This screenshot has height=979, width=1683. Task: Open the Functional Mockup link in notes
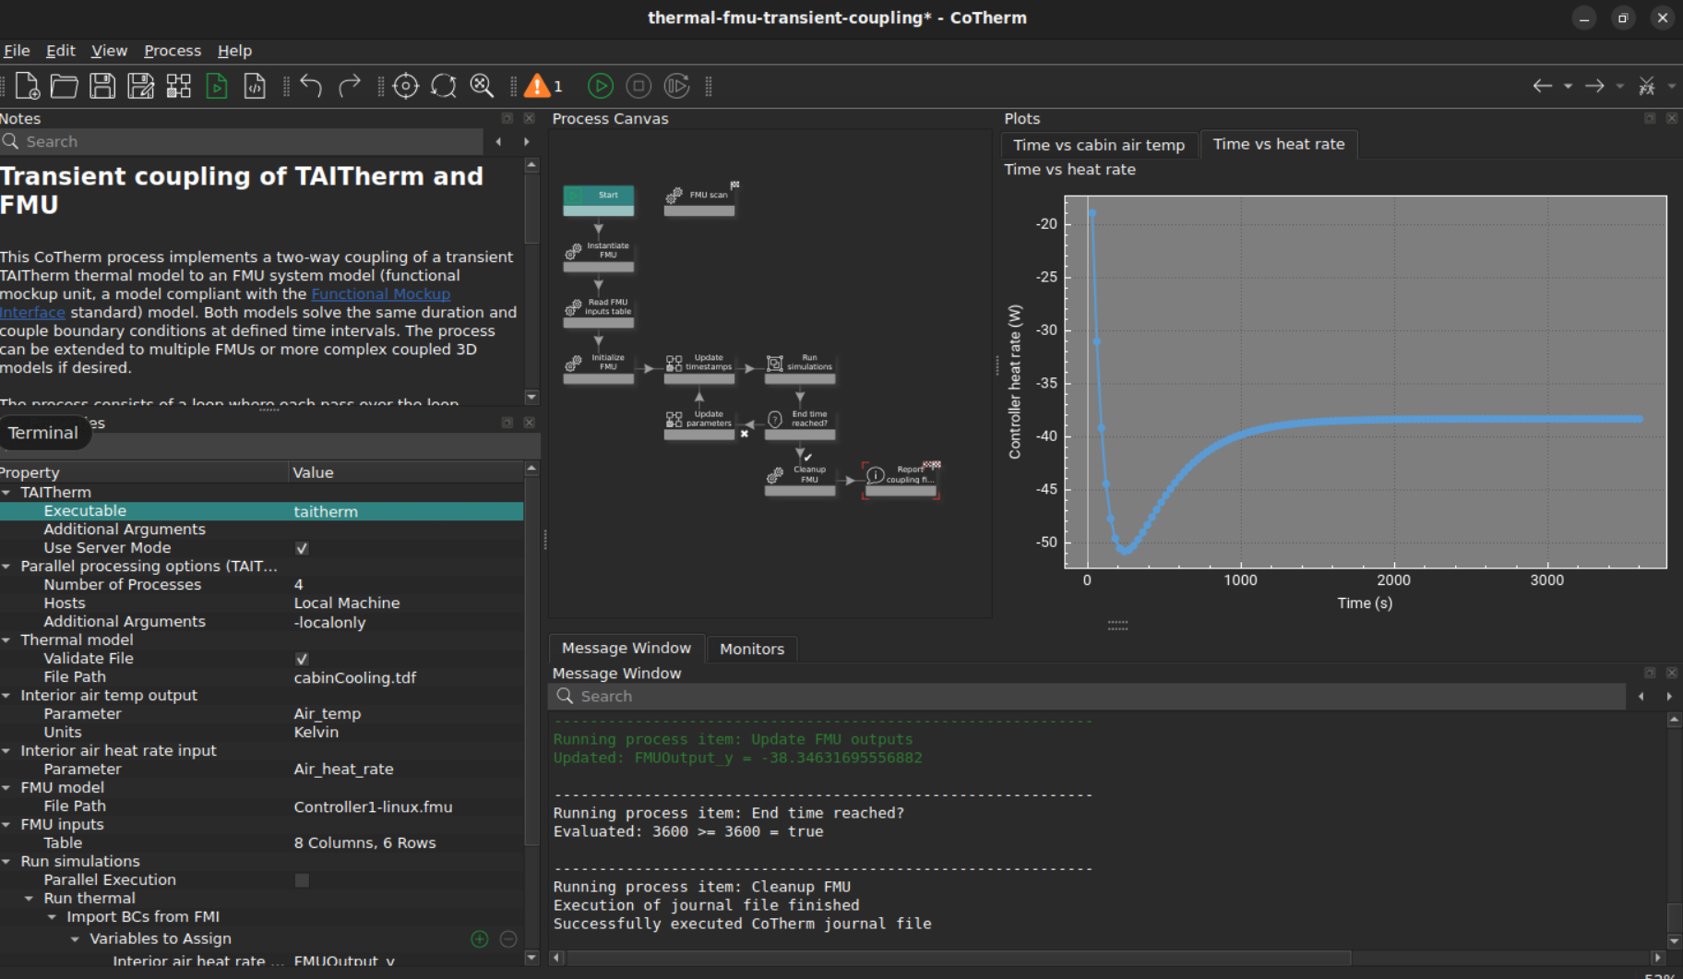tap(380, 293)
